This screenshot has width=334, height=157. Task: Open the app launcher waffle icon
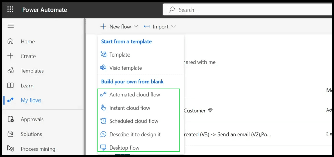[x=10, y=9]
